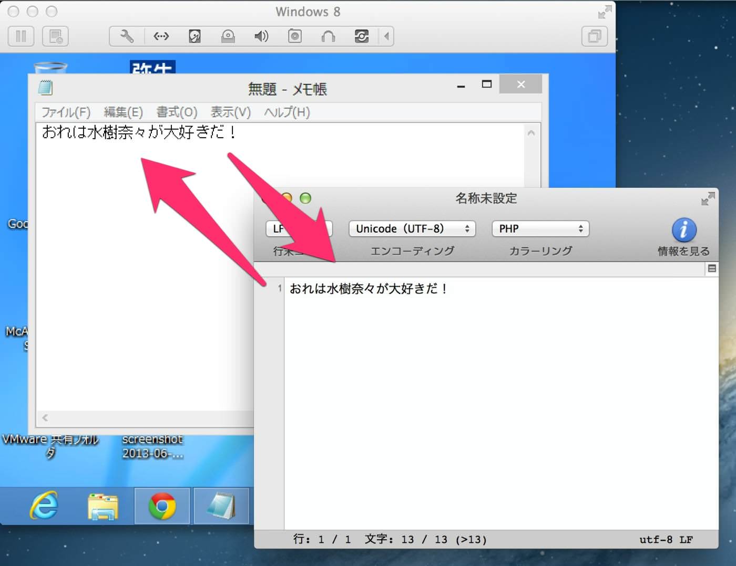
Task: Open 編集(E) menu in Notepad
Action: point(124,112)
